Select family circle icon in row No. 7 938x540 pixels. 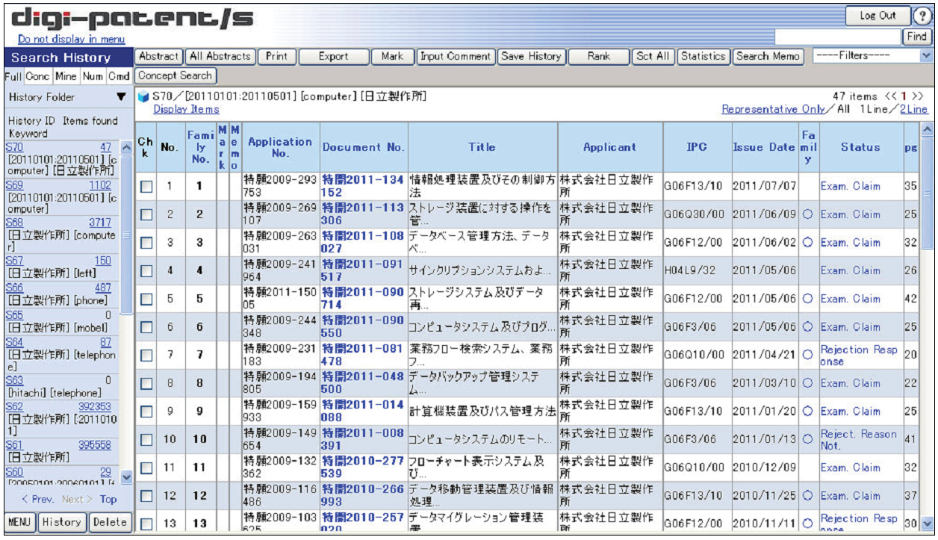pos(807,356)
